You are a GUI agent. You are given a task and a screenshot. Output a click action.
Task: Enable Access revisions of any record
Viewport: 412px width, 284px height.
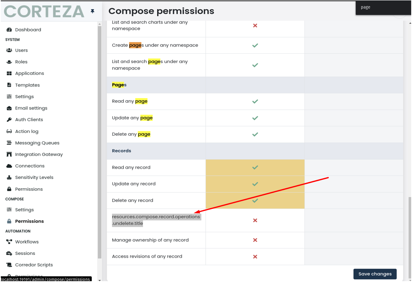point(255,256)
